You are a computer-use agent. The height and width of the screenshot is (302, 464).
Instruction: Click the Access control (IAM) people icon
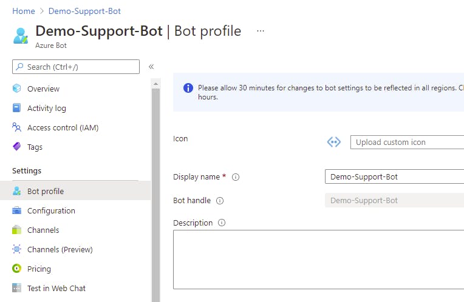[17, 127]
